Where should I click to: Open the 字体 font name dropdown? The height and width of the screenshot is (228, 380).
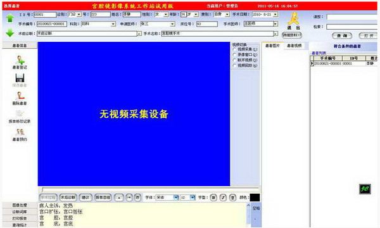(176, 198)
